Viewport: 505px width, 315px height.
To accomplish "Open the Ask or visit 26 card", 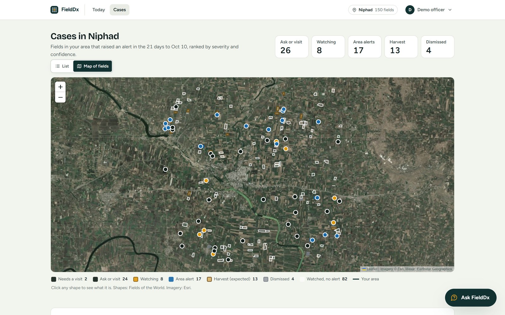I will (292, 47).
